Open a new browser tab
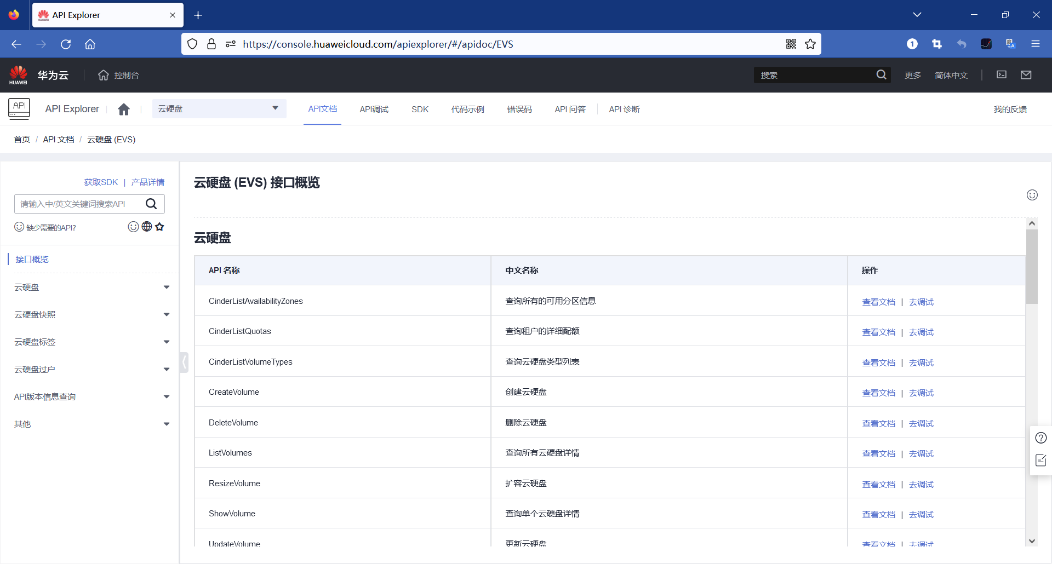The width and height of the screenshot is (1052, 564). [x=198, y=15]
